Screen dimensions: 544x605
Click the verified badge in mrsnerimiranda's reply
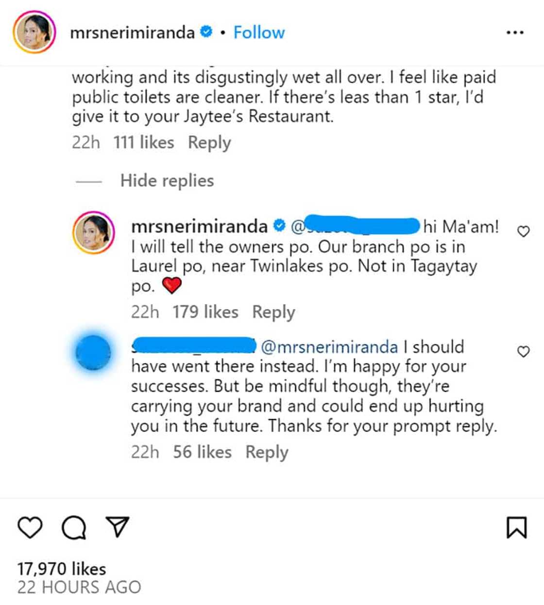tap(279, 225)
